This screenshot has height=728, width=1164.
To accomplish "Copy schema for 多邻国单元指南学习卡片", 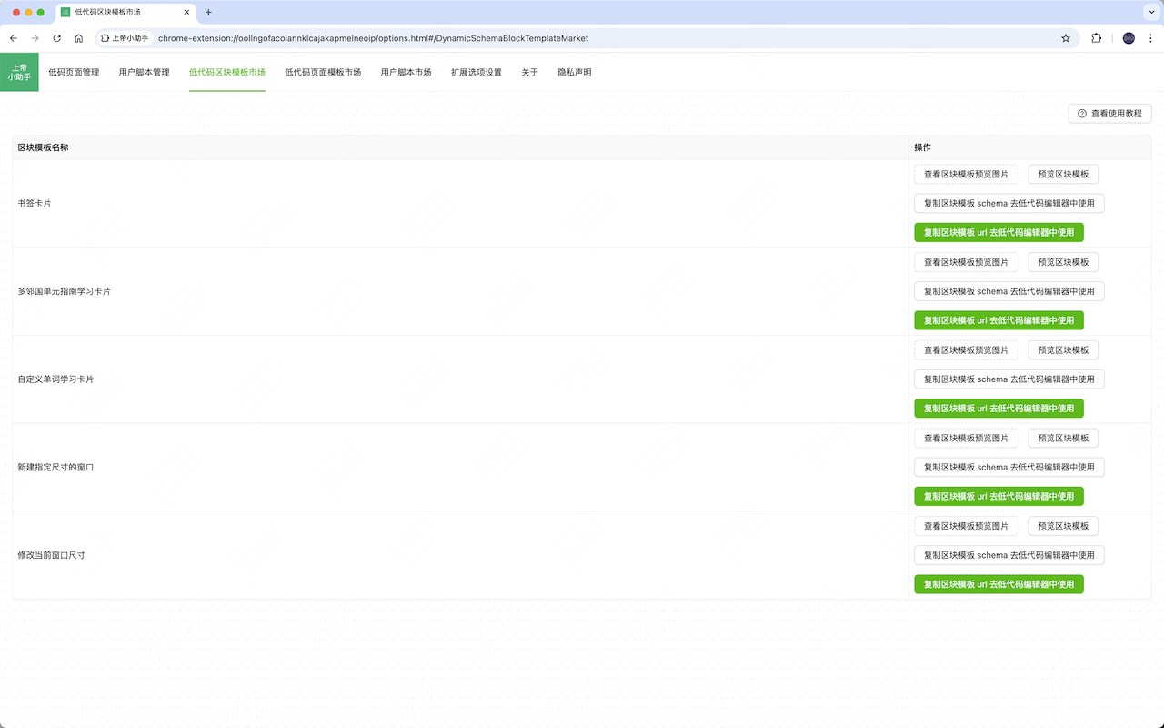I will [x=1009, y=291].
